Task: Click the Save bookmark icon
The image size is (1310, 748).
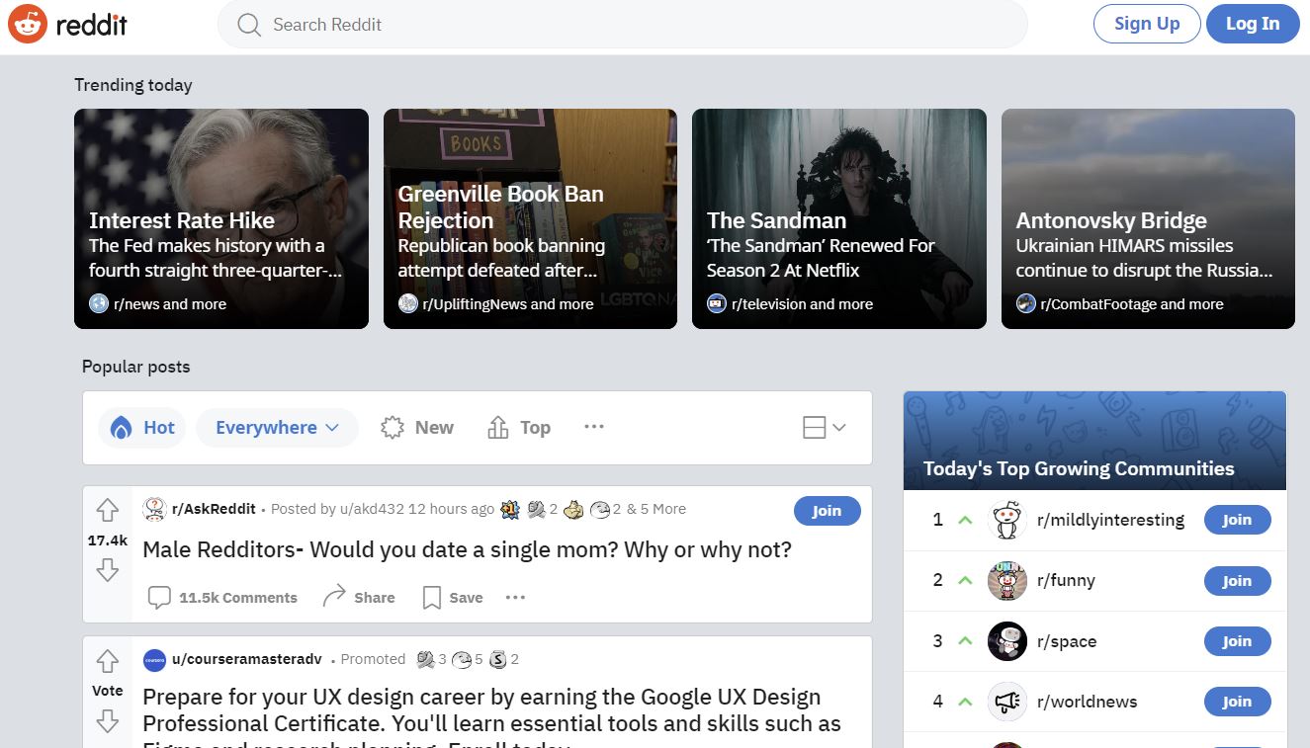Action: [x=431, y=597]
